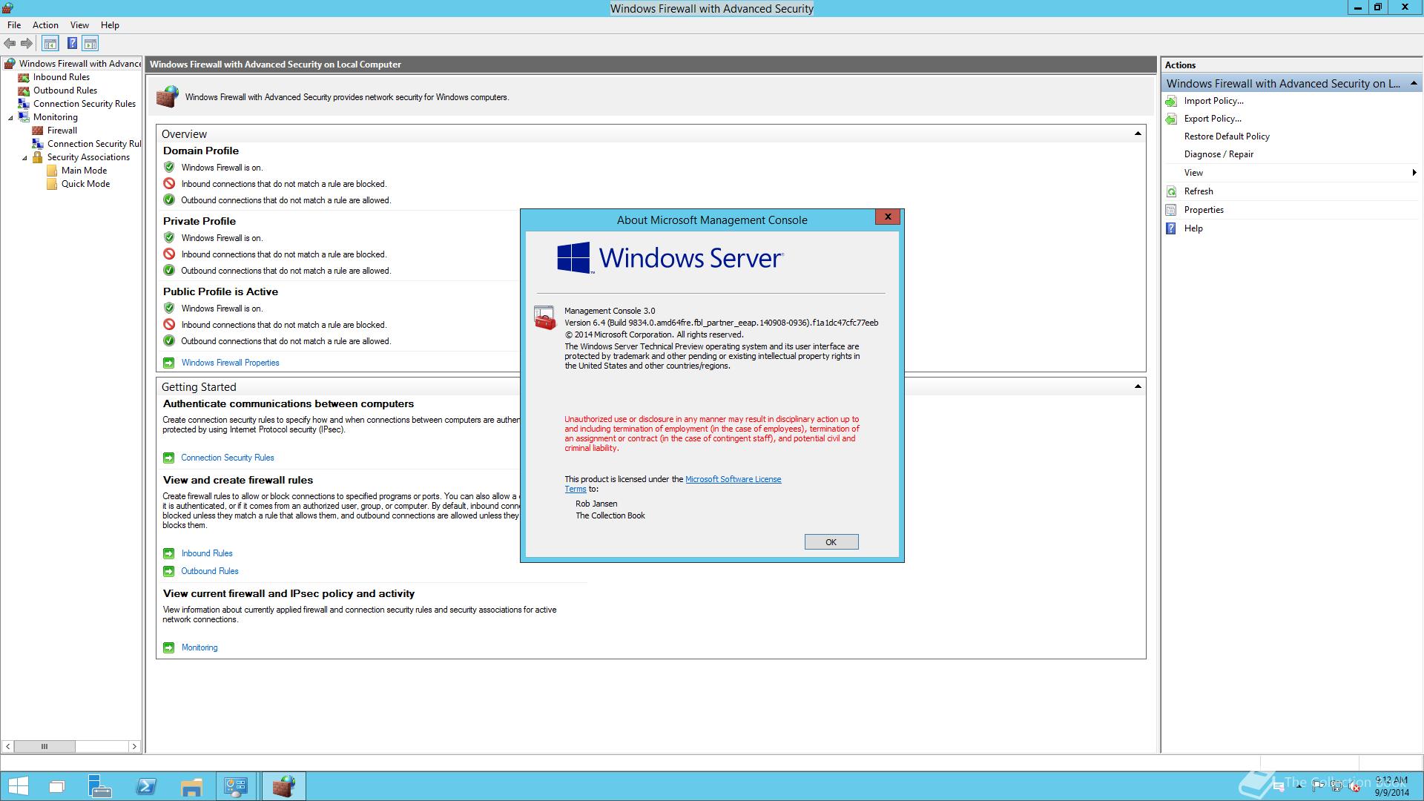Click the taskbar clock showing 9/9/2014
1424x801 pixels.
click(x=1391, y=786)
